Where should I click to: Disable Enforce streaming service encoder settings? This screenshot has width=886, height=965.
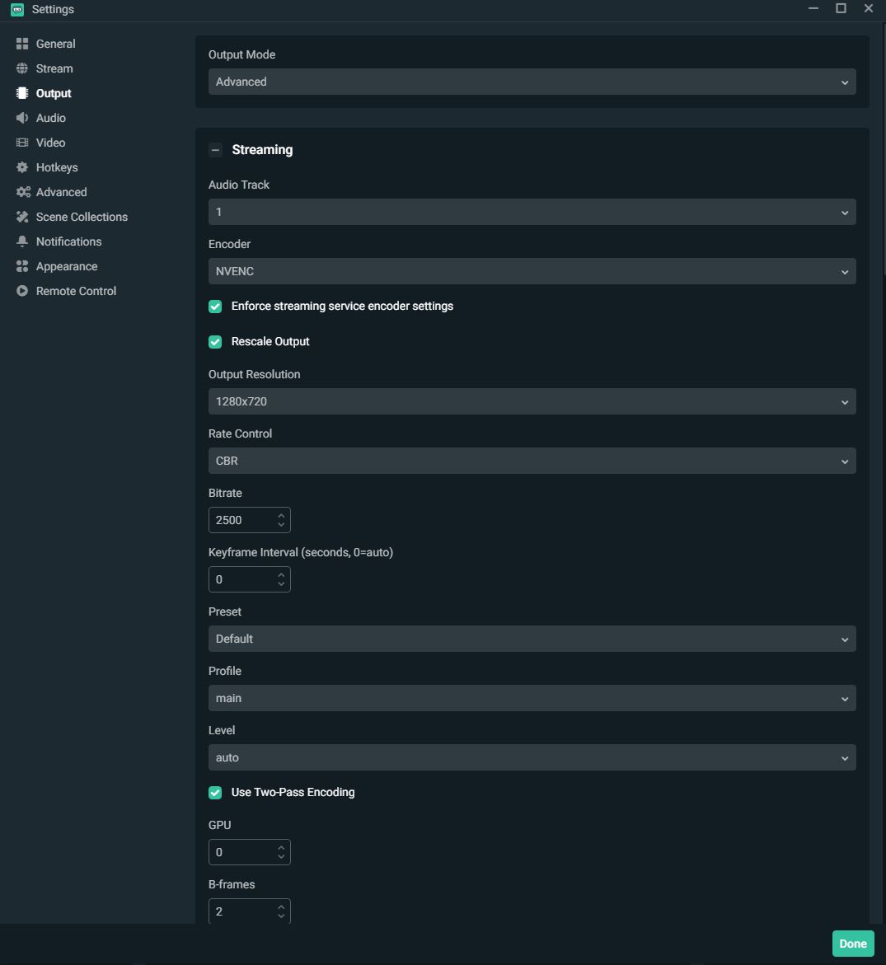tap(215, 307)
